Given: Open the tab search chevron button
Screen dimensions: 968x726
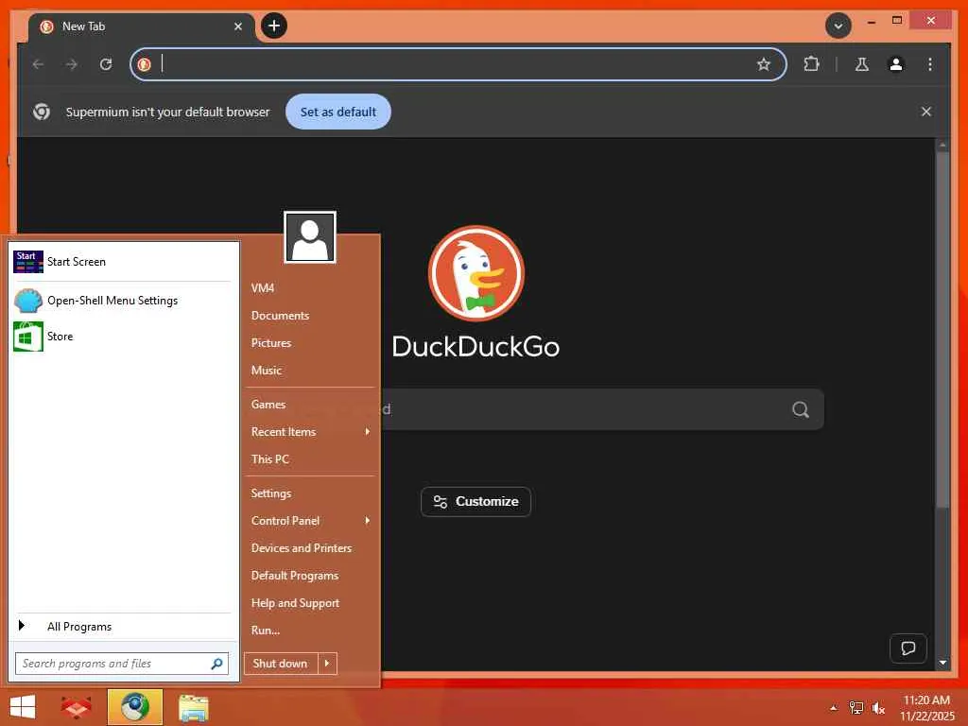Looking at the screenshot, I should (838, 26).
